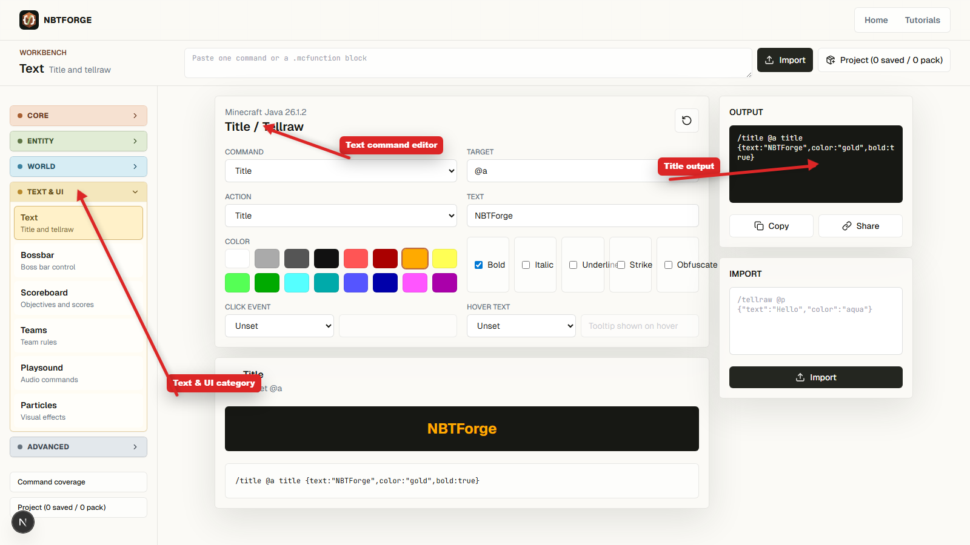Select the Teams sidebar item
Viewport: 970px width, 545px height.
click(x=78, y=335)
